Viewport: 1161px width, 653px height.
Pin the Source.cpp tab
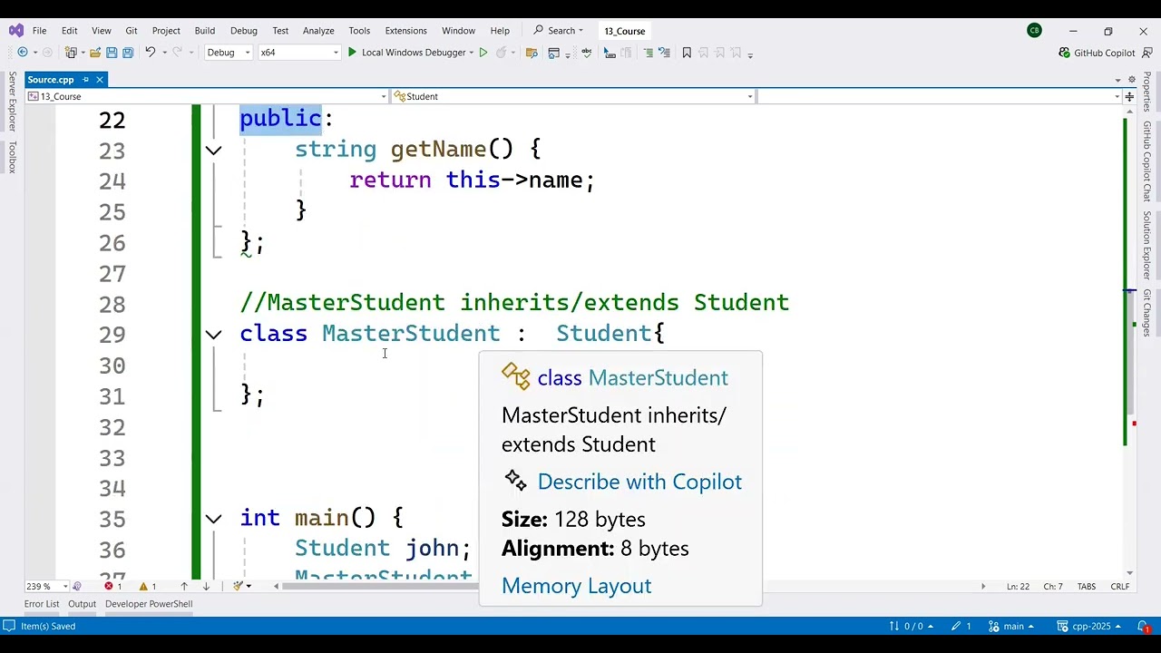tap(85, 80)
